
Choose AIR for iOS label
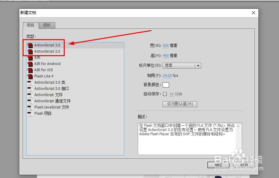tap(44, 70)
